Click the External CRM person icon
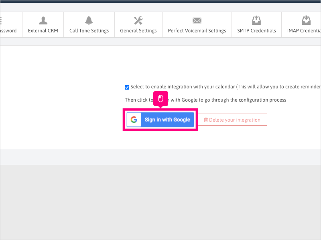The image size is (321, 240). (43, 20)
